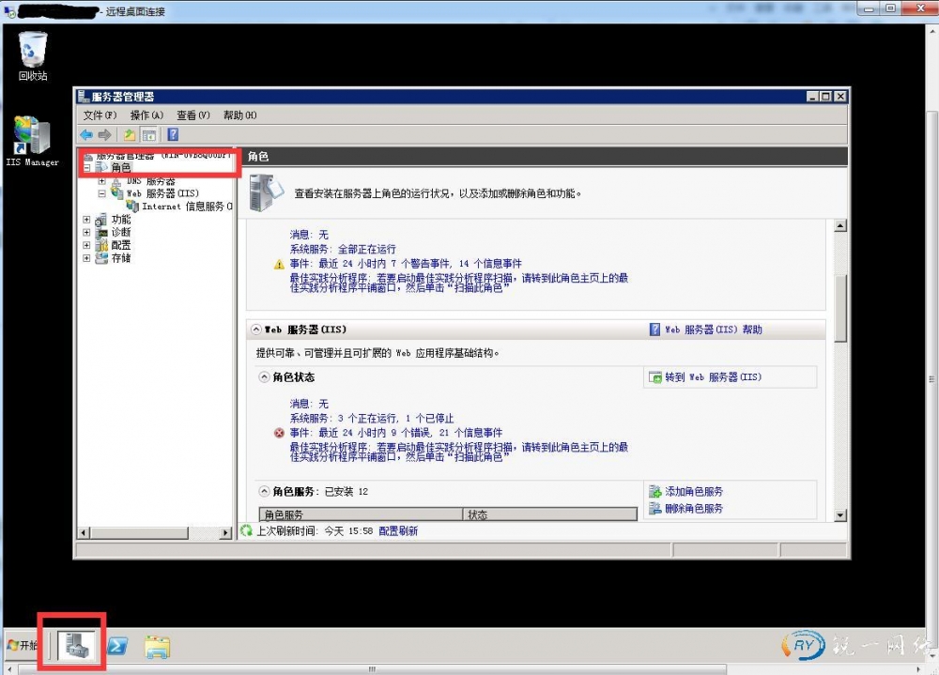The image size is (939, 675).
Task: Click the 配置刷新 link
Action: point(398,531)
